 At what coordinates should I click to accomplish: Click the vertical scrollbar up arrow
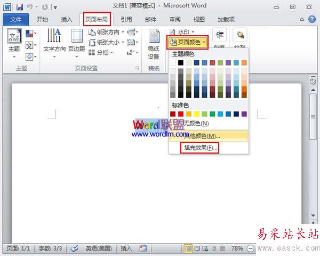click(x=313, y=90)
